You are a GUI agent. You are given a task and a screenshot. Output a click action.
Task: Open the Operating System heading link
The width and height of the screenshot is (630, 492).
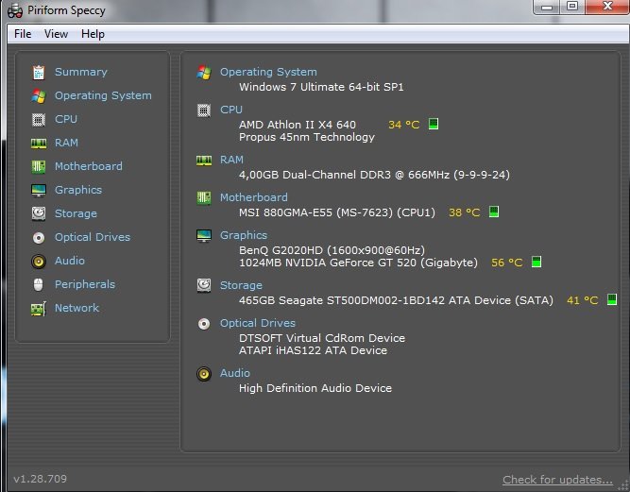point(268,72)
